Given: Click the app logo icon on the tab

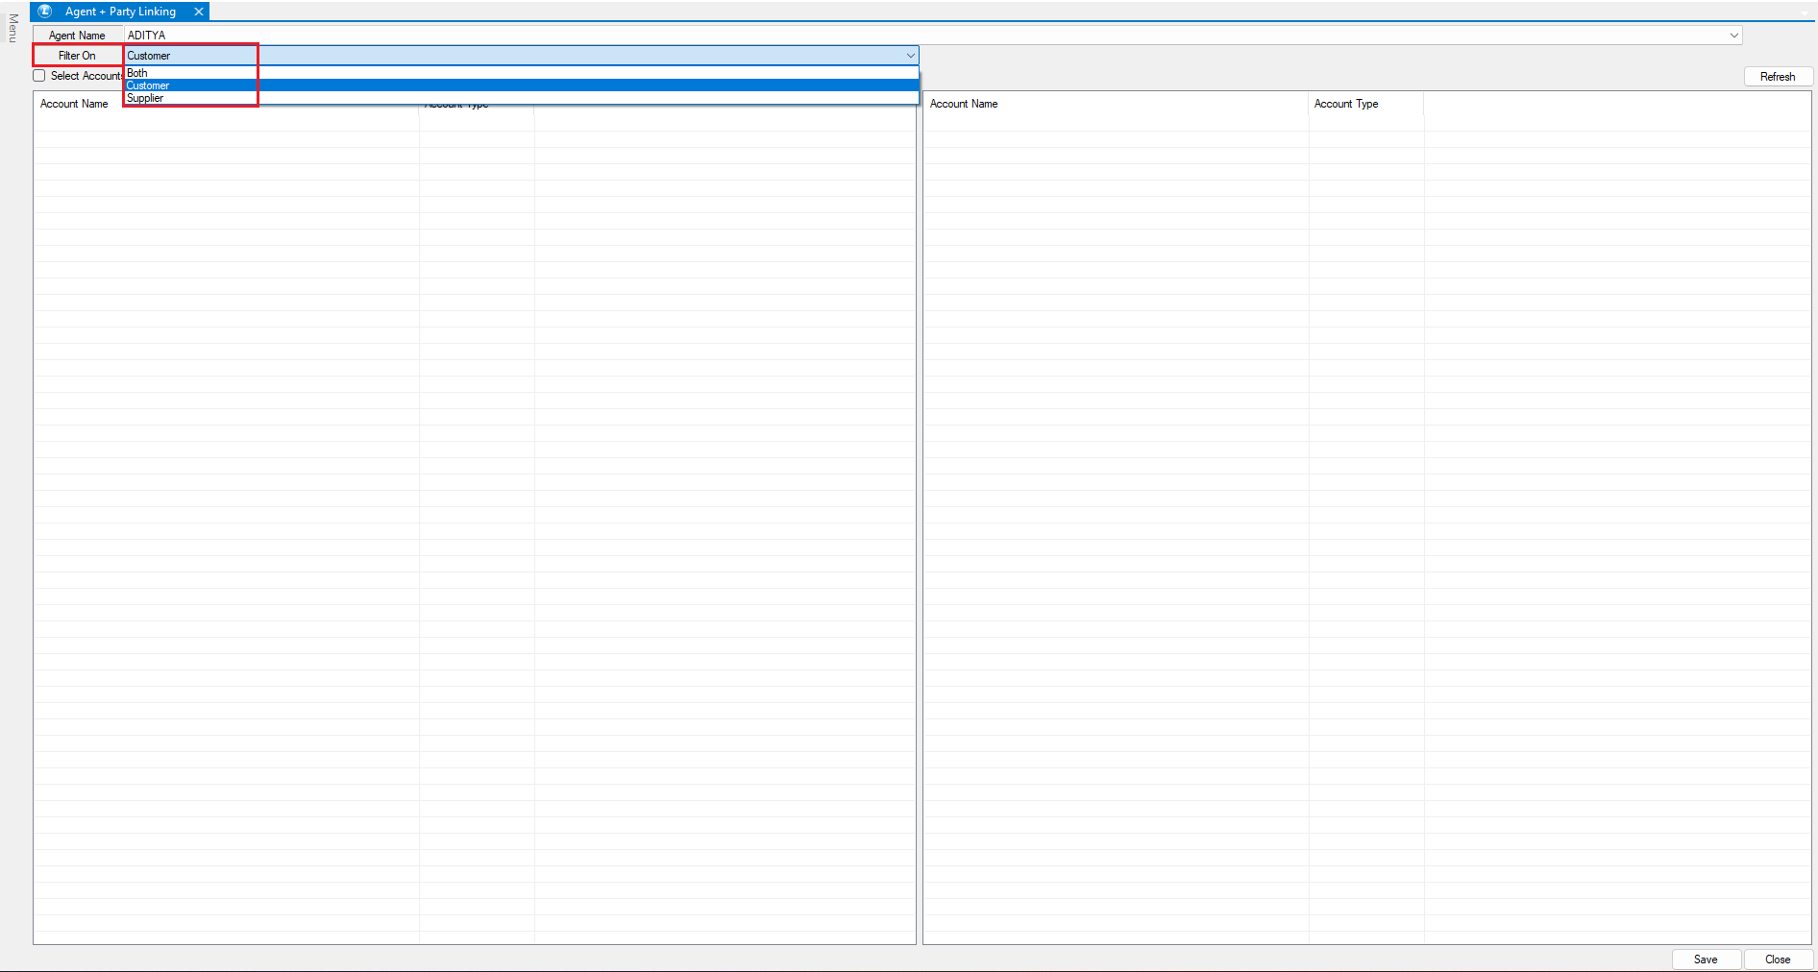Looking at the screenshot, I should click(x=44, y=12).
